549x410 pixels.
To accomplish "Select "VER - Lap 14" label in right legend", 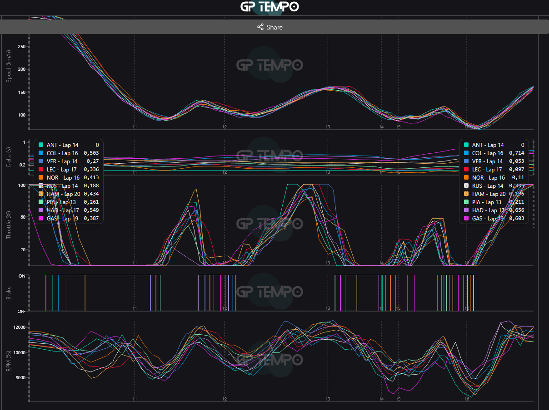I will 488,161.
